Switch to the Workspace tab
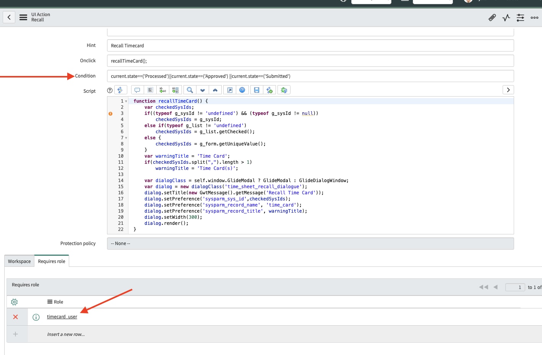 tap(19, 261)
